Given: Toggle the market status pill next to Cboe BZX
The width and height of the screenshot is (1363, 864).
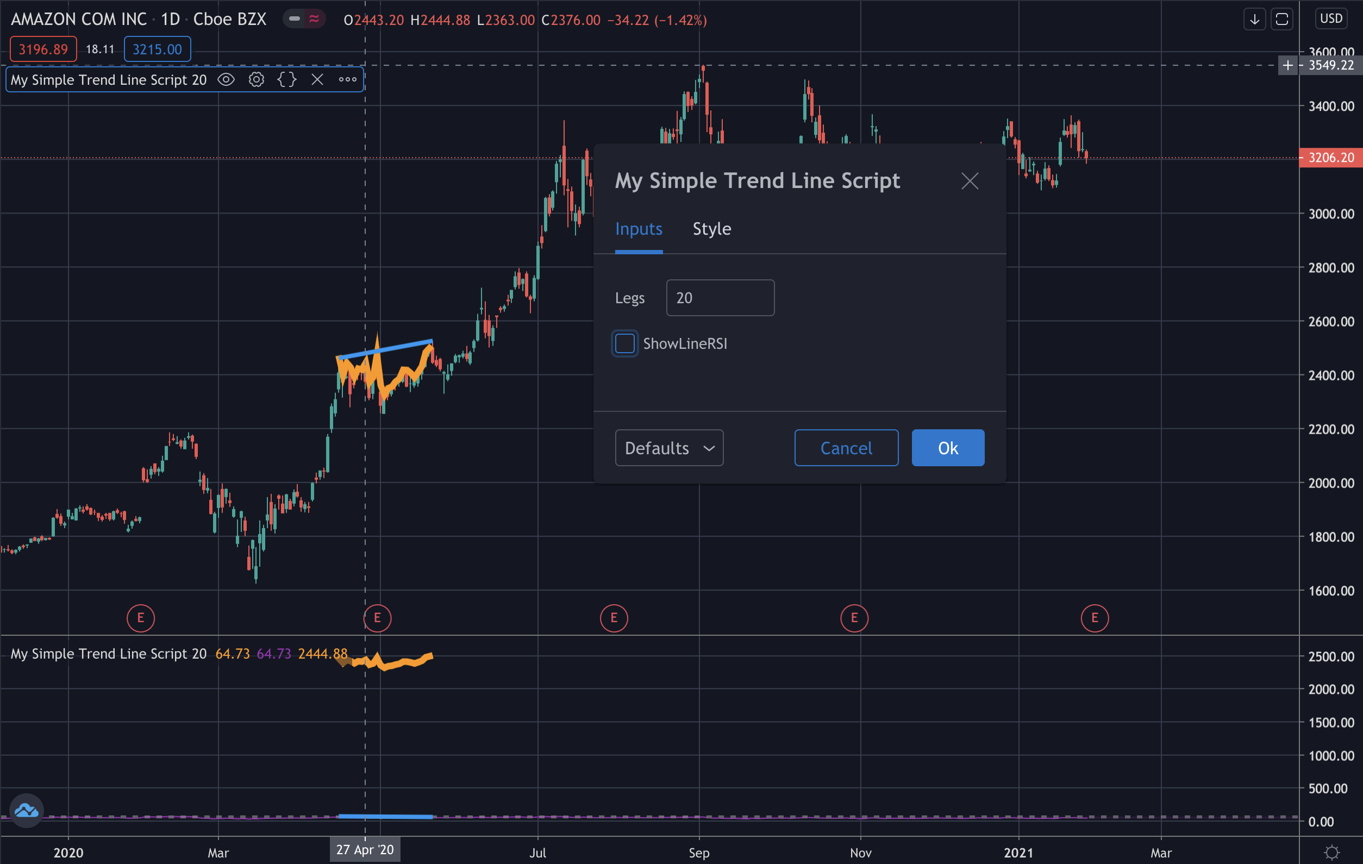Looking at the screenshot, I should coord(304,19).
